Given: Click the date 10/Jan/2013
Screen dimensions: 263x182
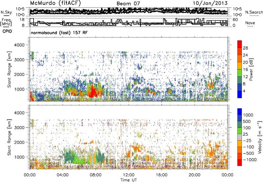Looking at the screenshot, I should pos(210,3).
